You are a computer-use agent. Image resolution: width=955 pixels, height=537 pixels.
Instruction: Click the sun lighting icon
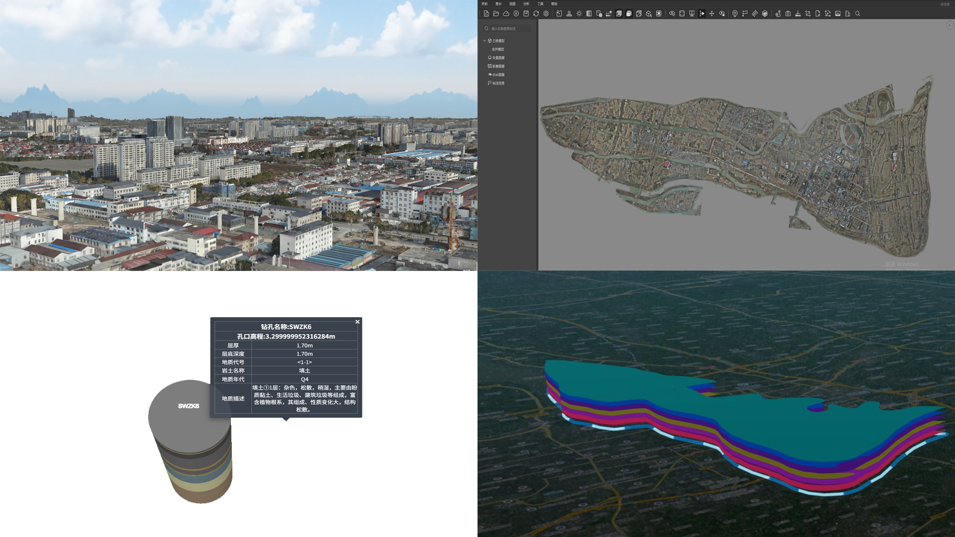579,13
